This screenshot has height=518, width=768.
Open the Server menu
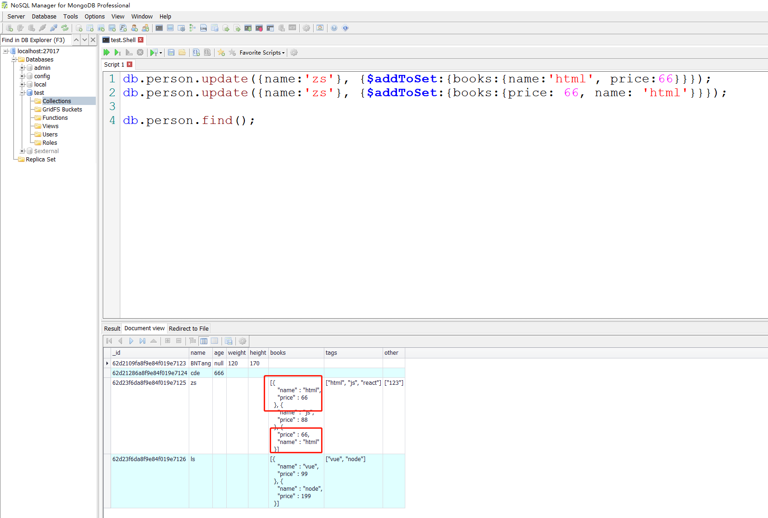click(x=16, y=17)
